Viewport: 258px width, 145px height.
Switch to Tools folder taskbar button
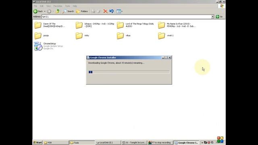pos(82,143)
